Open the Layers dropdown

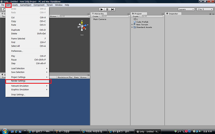point(186,9)
